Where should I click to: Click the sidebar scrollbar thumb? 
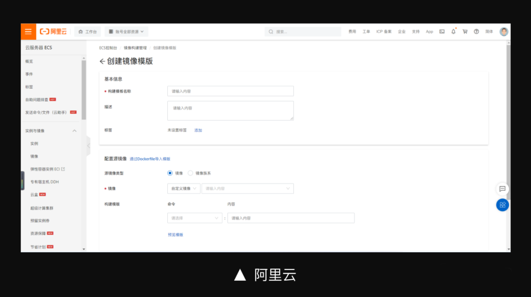(84, 90)
